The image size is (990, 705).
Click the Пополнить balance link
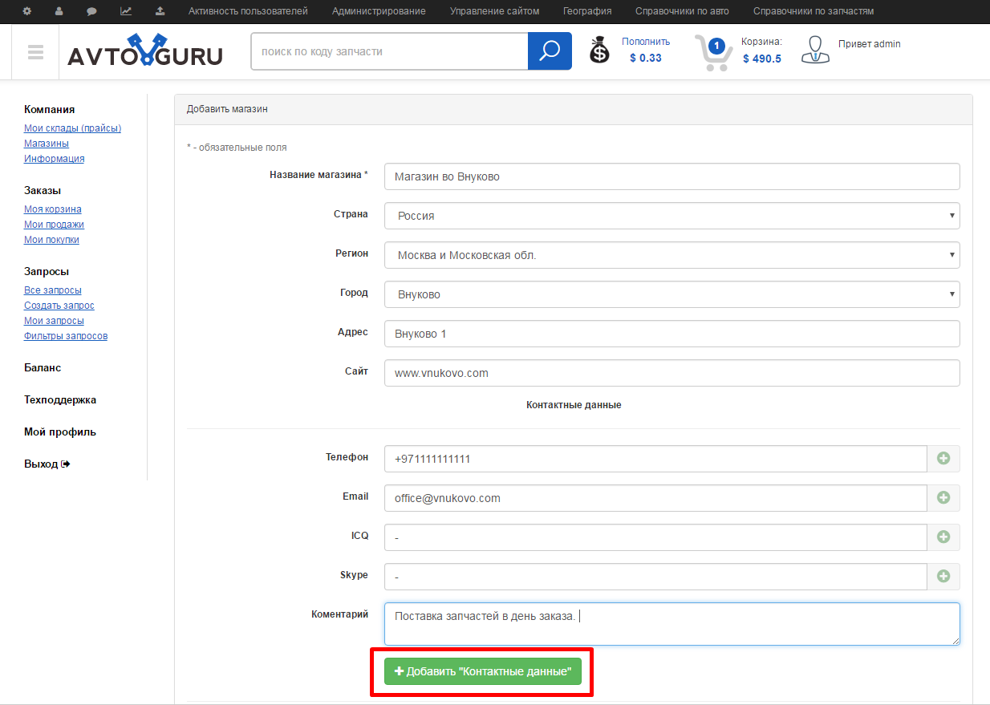646,42
